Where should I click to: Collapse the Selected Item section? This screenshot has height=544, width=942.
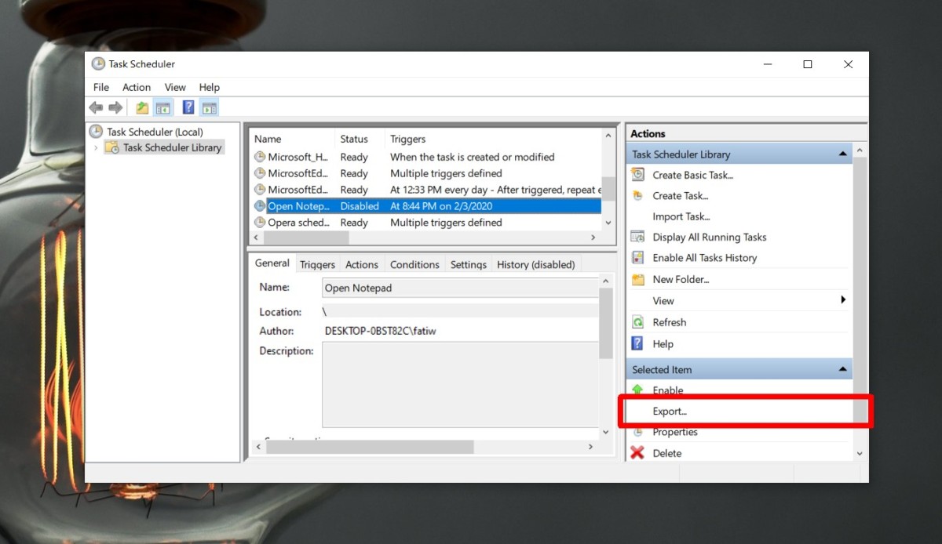pyautogui.click(x=843, y=368)
